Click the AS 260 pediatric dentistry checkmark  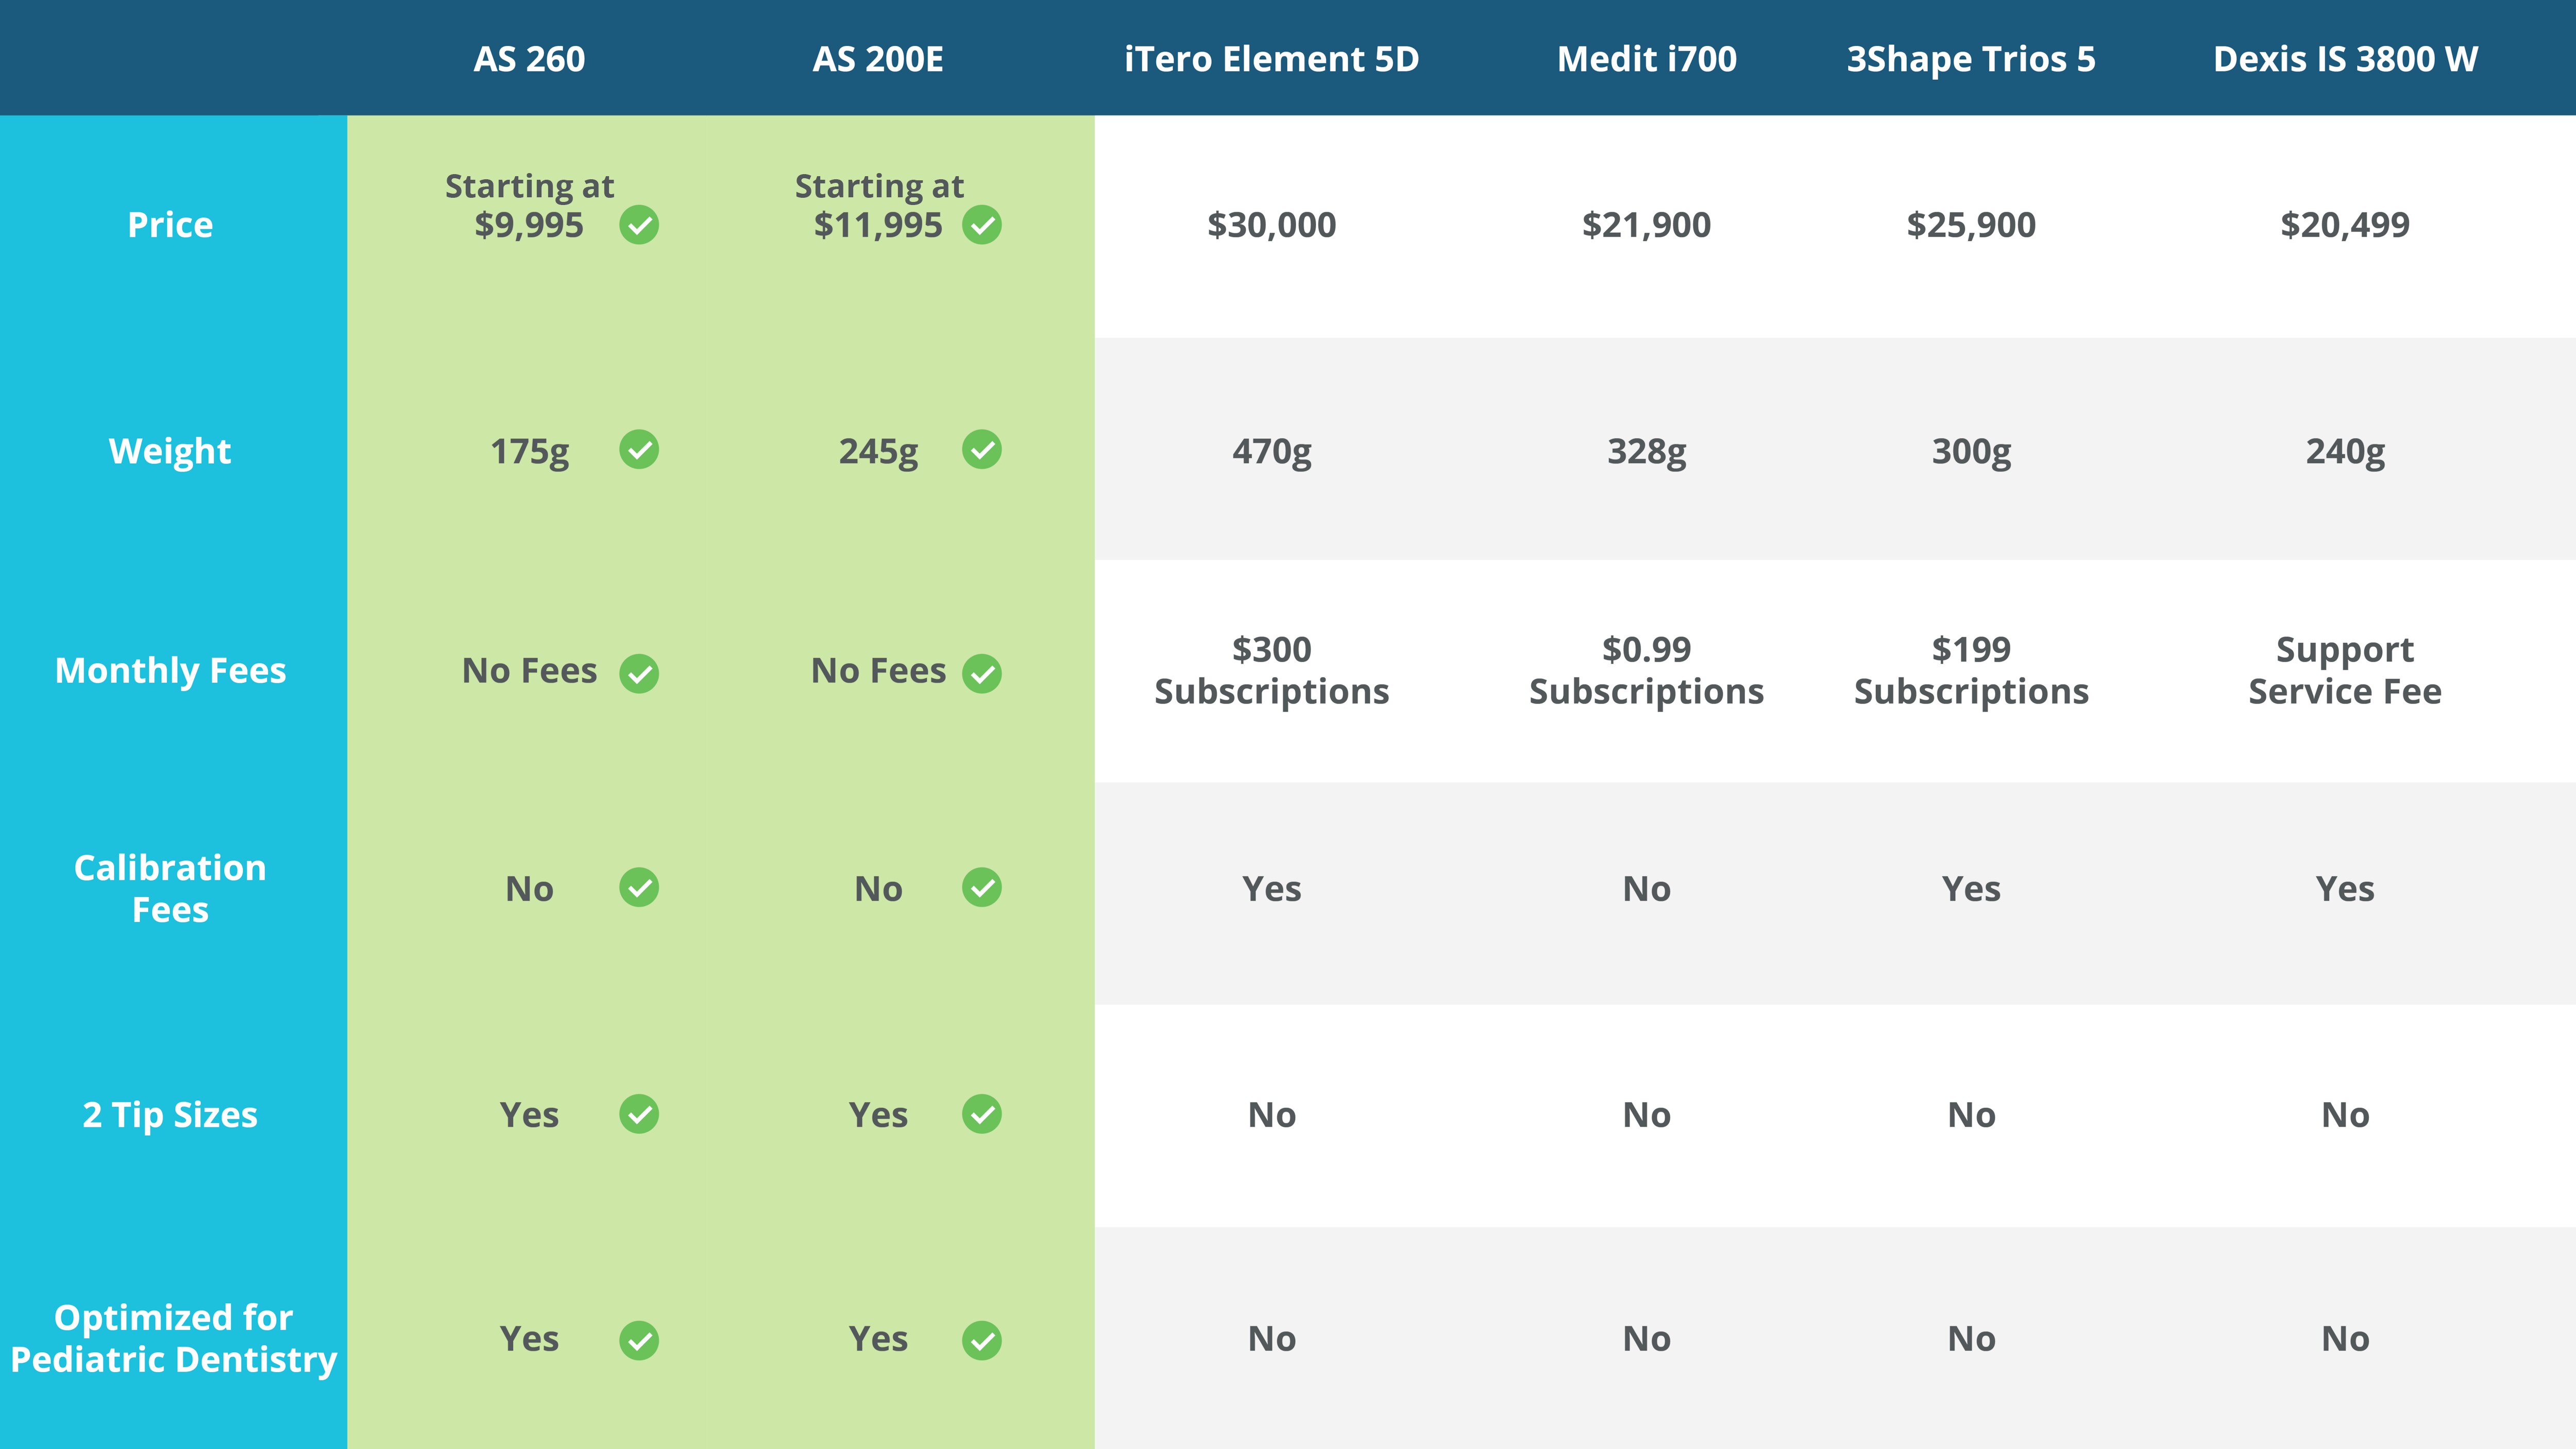(x=639, y=1340)
